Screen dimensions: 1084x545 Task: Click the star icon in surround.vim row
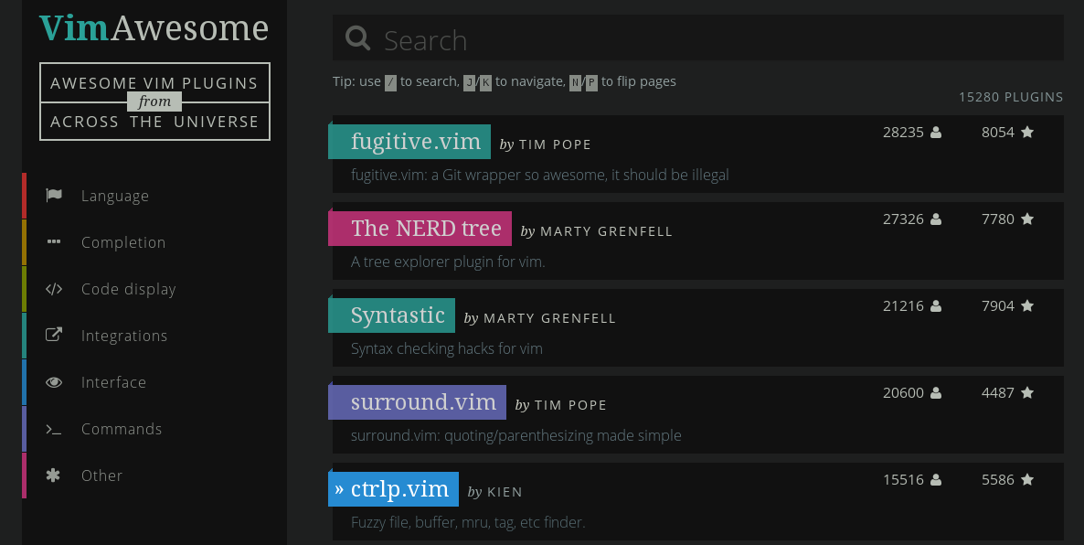coord(1027,392)
